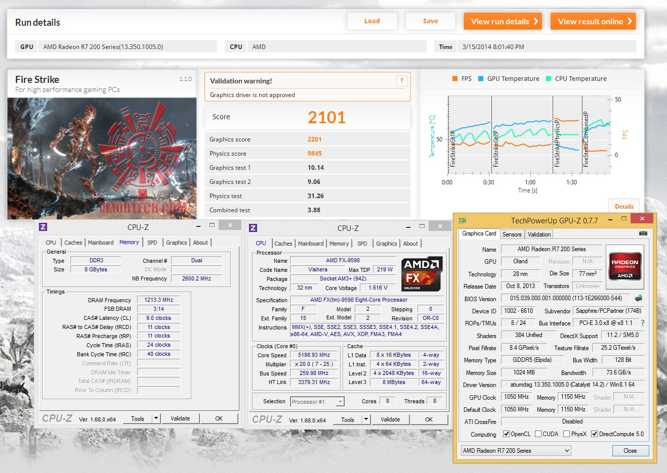Screen dimensions: 667x473
Task: Click the CPU name field AMD FX-9590
Action: click(x=343, y=261)
